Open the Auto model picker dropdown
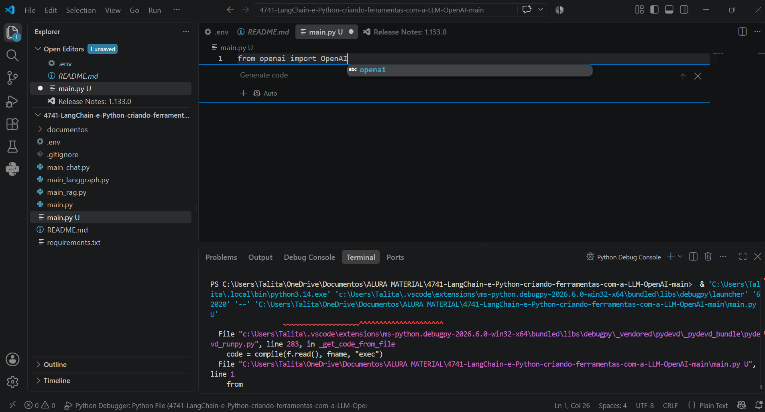Viewport: 765px width, 412px height. [x=265, y=93]
